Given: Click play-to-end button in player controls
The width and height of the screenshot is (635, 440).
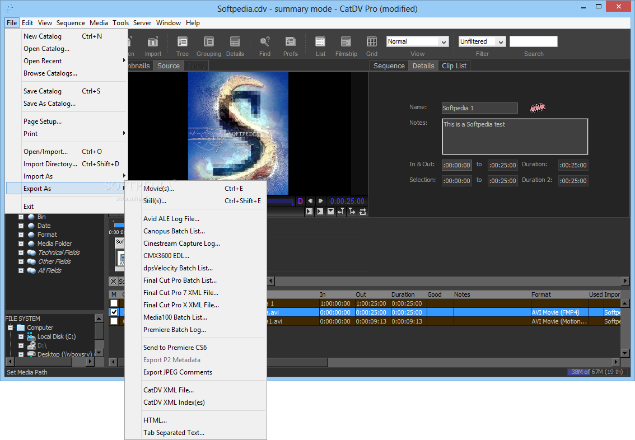Looking at the screenshot, I should 310,211.
